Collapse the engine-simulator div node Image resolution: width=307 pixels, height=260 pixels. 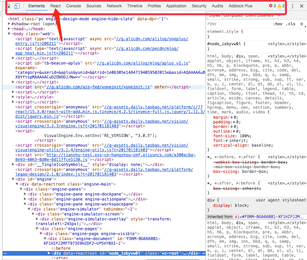pyautogui.click(x=29, y=209)
